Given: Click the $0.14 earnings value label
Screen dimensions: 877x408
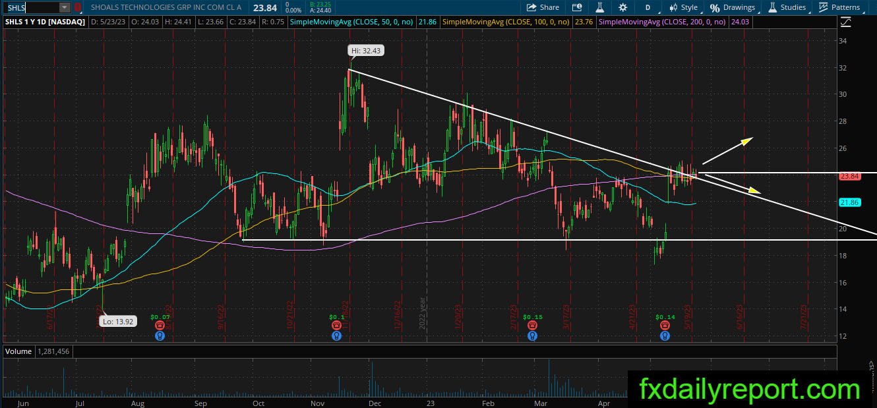Looking at the screenshot, I should pos(665,317).
